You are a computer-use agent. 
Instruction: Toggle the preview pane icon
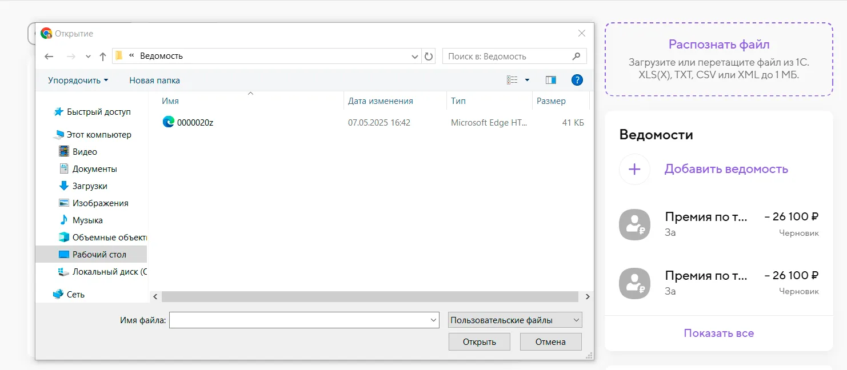pos(551,81)
